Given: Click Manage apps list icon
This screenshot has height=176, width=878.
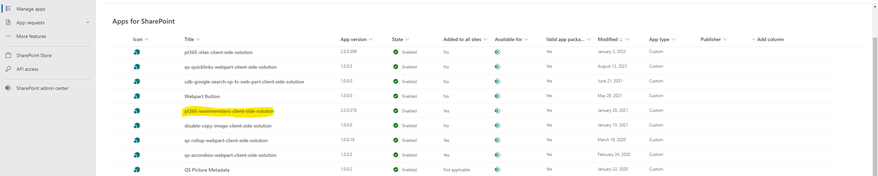Looking at the screenshot, I should point(8,9).
